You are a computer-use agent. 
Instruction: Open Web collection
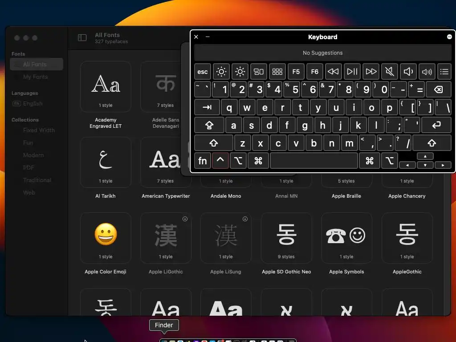(x=37, y=192)
